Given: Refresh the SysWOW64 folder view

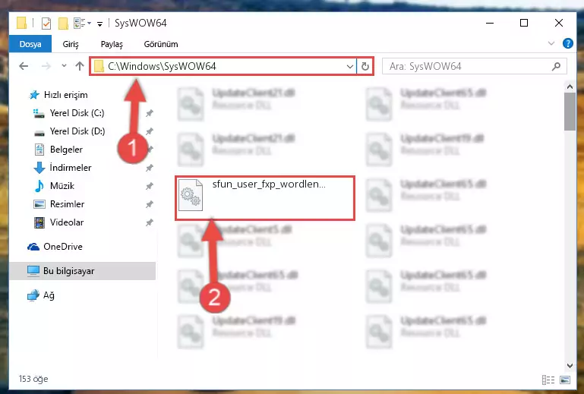Looking at the screenshot, I should point(365,67).
